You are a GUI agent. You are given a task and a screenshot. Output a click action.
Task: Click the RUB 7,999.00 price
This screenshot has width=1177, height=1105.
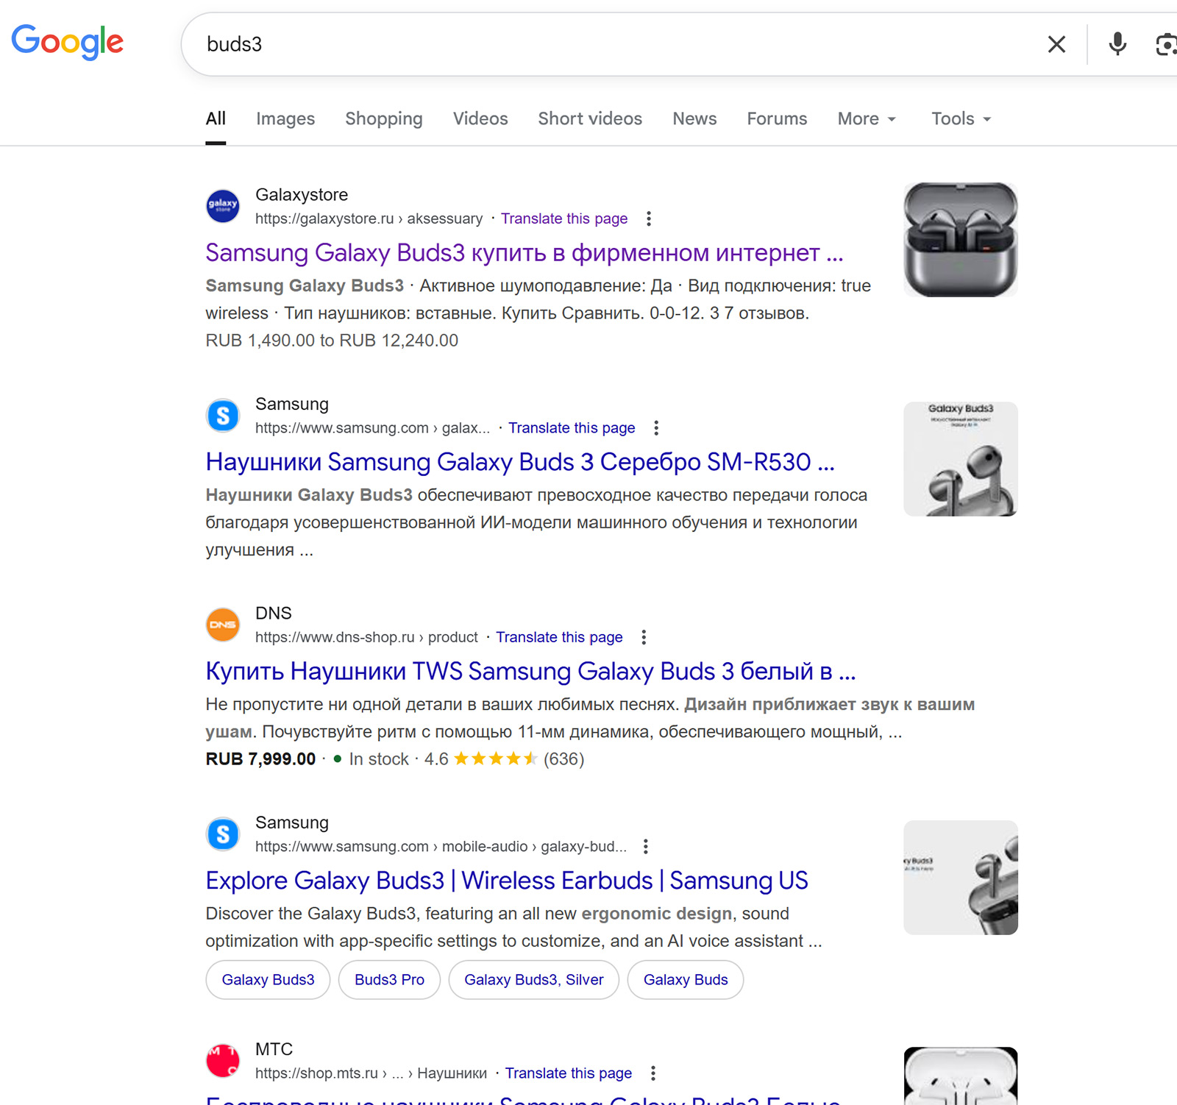[x=260, y=759]
